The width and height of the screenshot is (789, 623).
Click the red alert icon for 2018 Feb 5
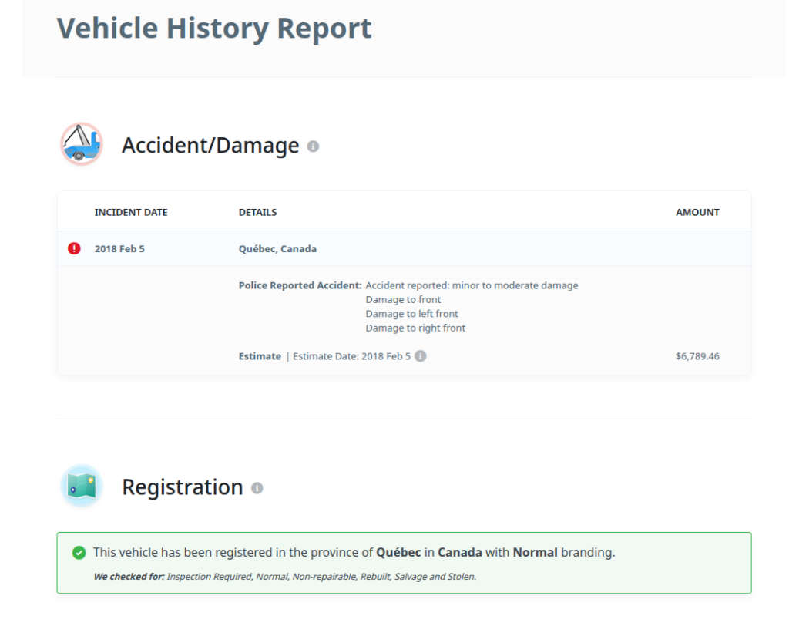point(74,248)
